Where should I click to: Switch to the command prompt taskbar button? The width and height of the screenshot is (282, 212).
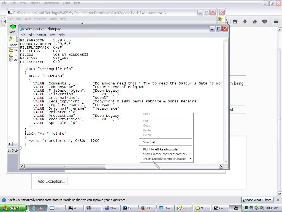(x=129, y=208)
